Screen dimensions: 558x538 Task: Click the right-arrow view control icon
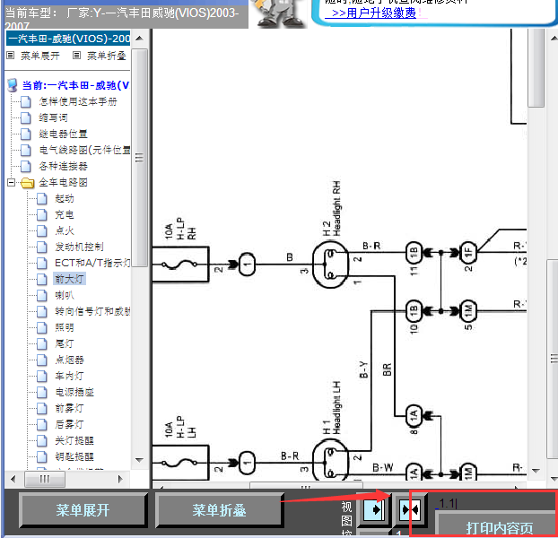373,510
